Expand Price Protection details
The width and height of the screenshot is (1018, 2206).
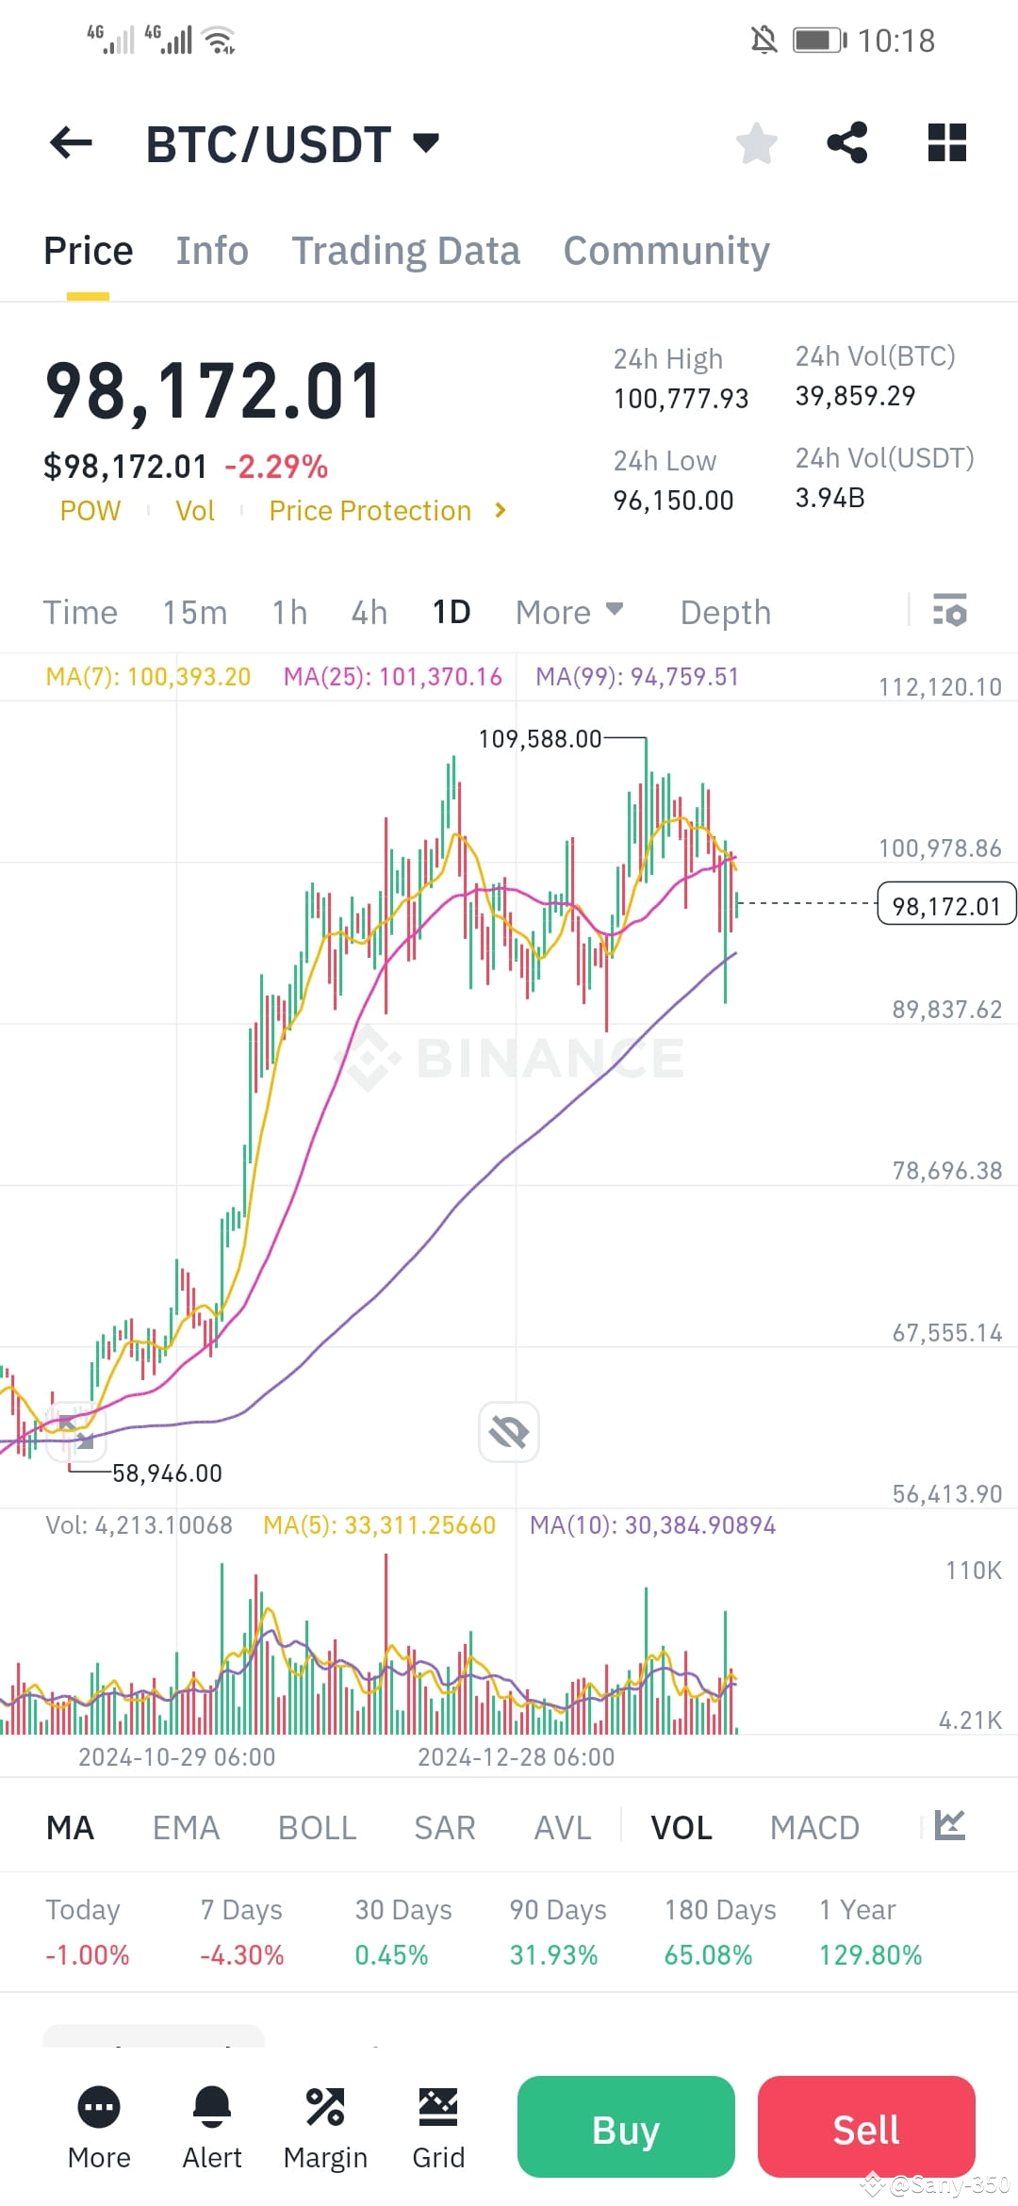pyautogui.click(x=386, y=510)
